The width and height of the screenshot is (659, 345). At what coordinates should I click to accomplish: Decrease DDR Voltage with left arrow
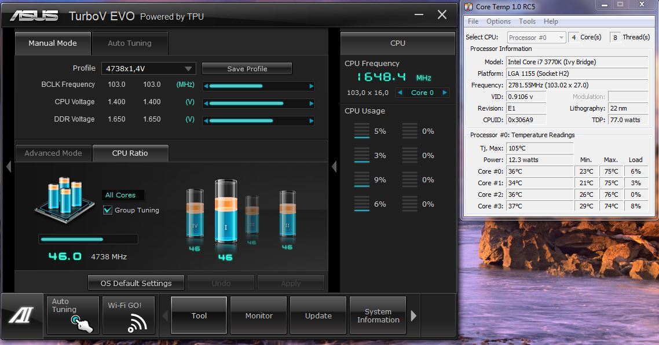coord(206,121)
